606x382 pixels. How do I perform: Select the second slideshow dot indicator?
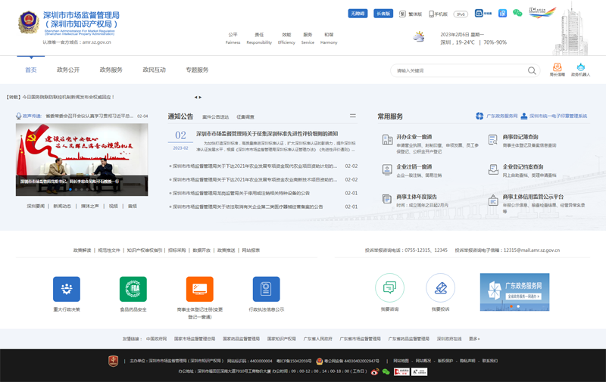pyautogui.click(x=76, y=189)
